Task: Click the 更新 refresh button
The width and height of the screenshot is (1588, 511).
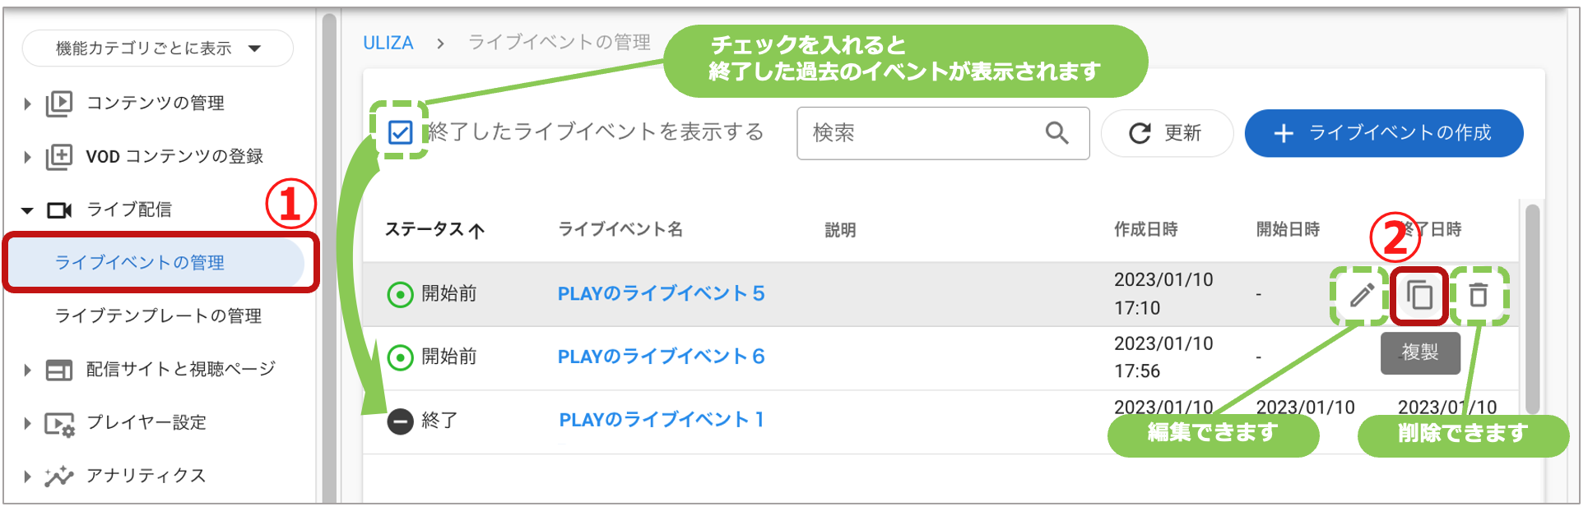Action: [1167, 133]
